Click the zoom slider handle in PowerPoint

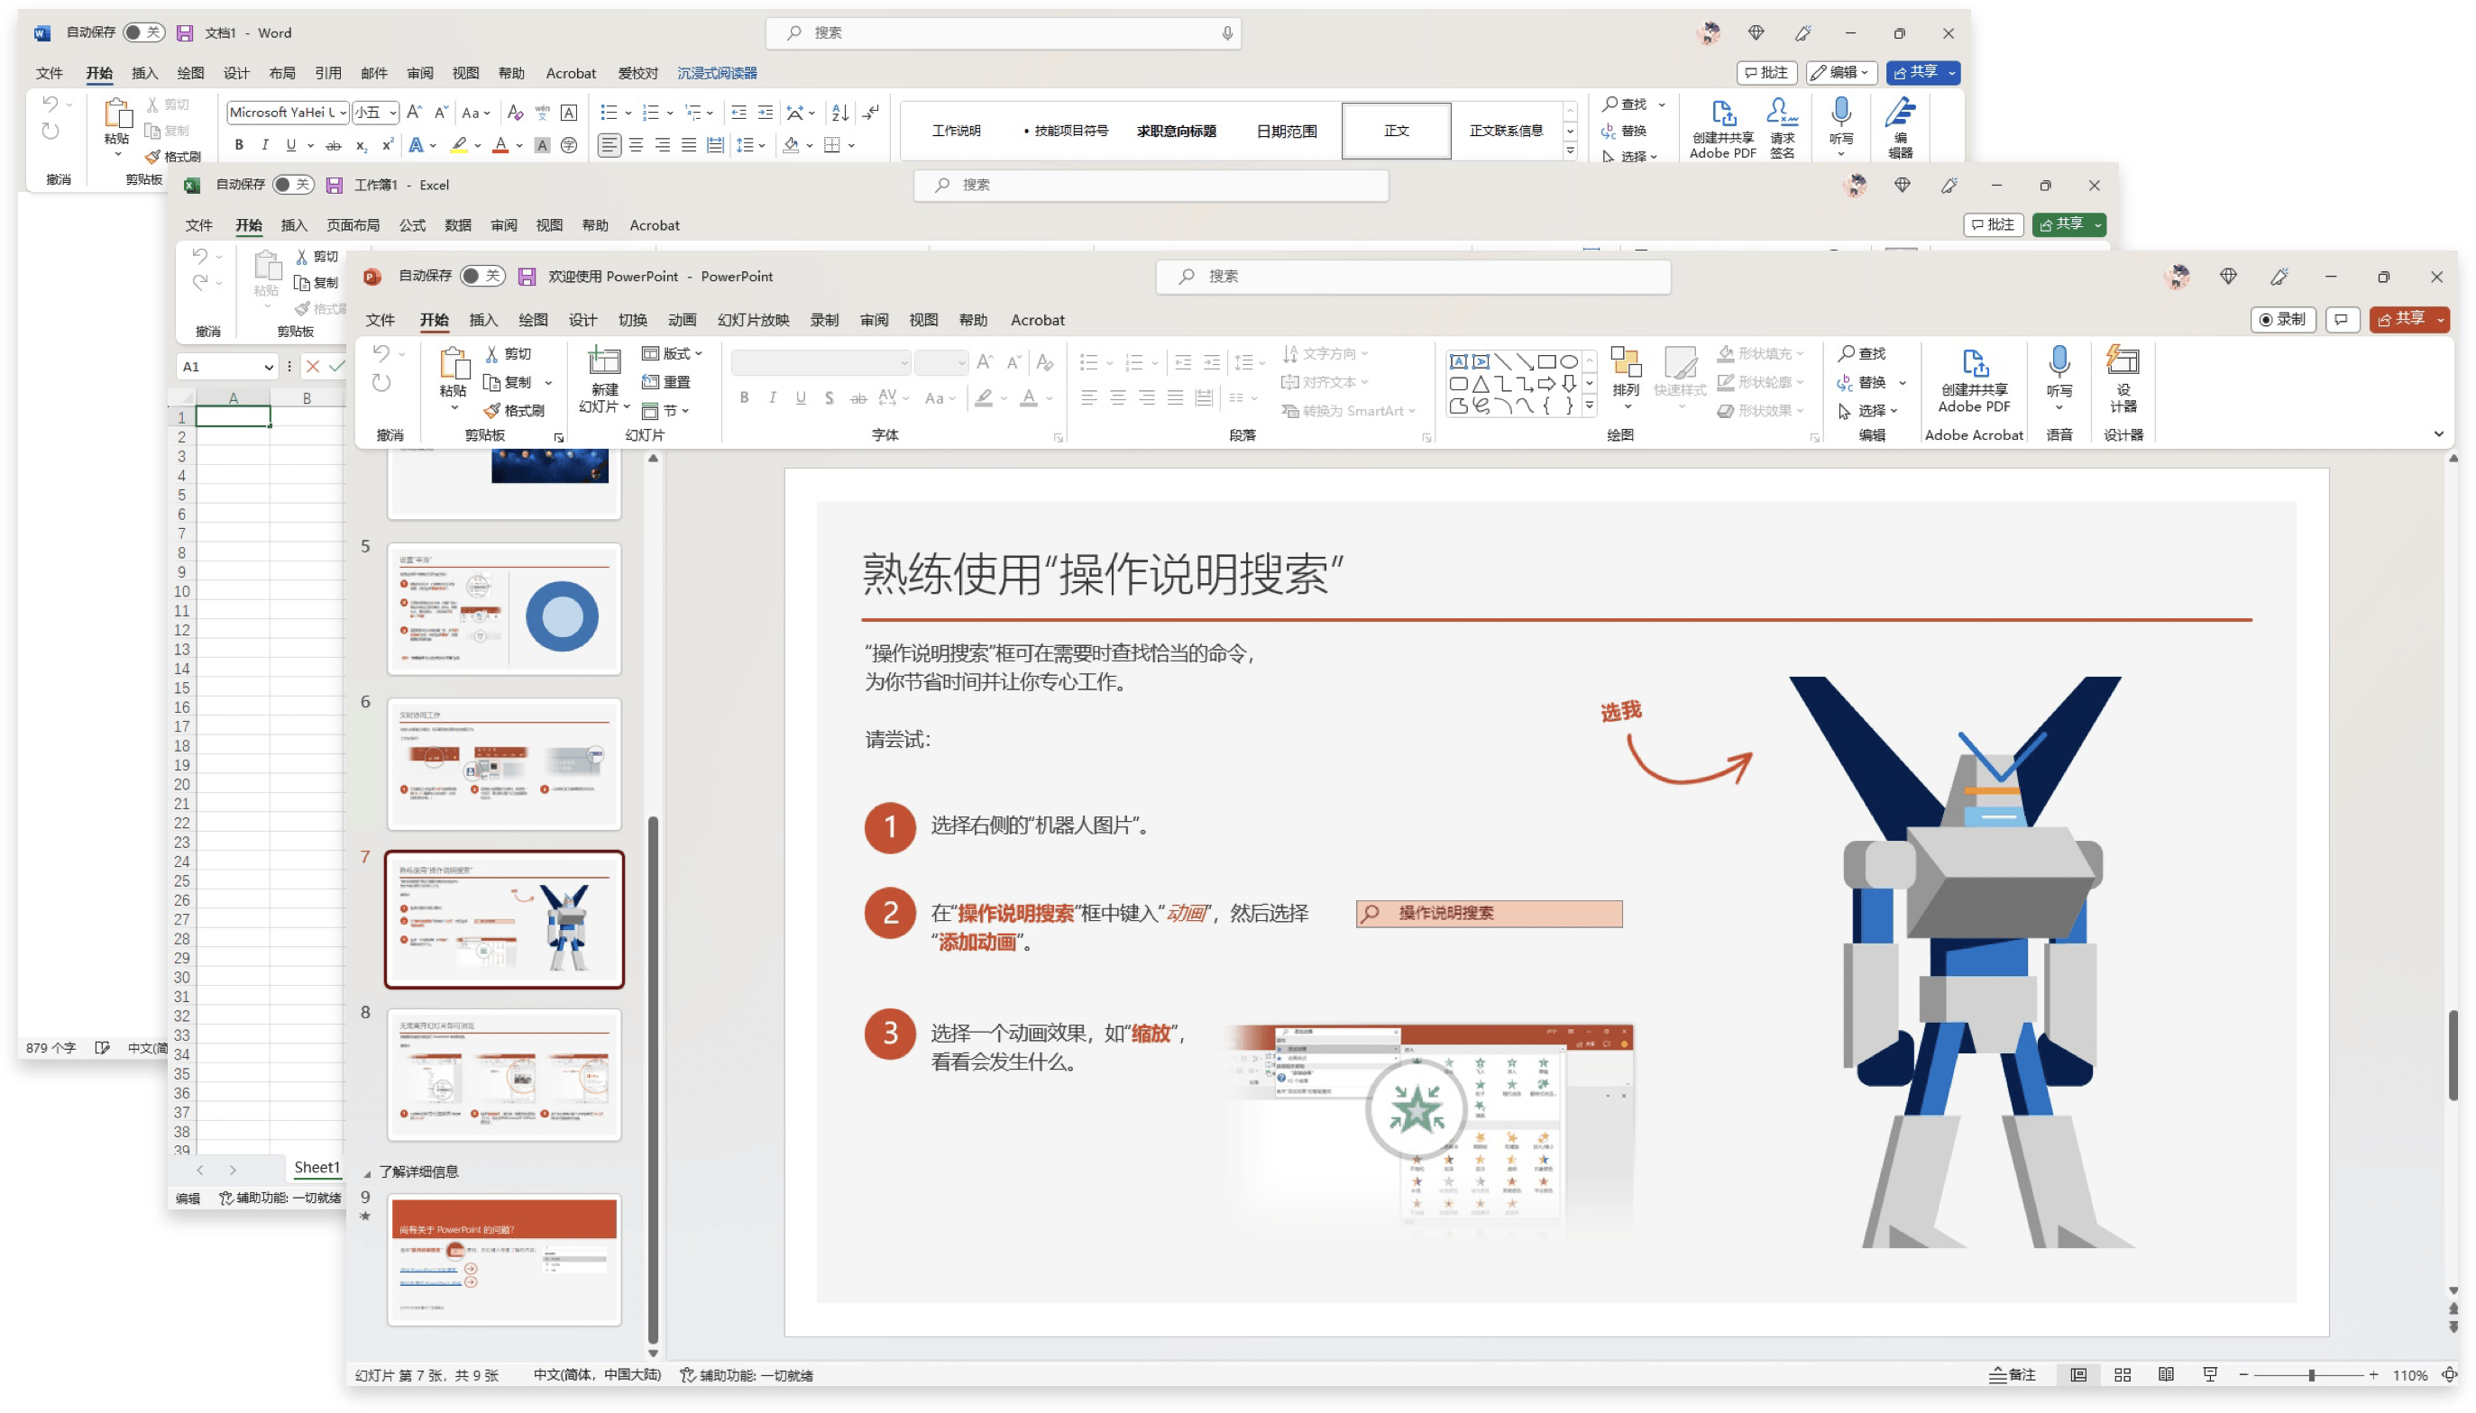coord(2311,1374)
